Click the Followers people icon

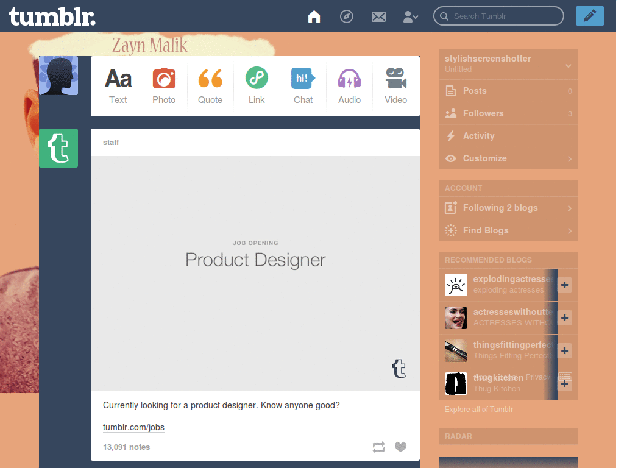tap(451, 113)
